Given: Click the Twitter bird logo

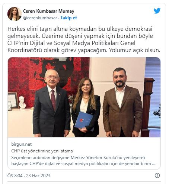Looking at the screenshot, I should click(x=157, y=11).
